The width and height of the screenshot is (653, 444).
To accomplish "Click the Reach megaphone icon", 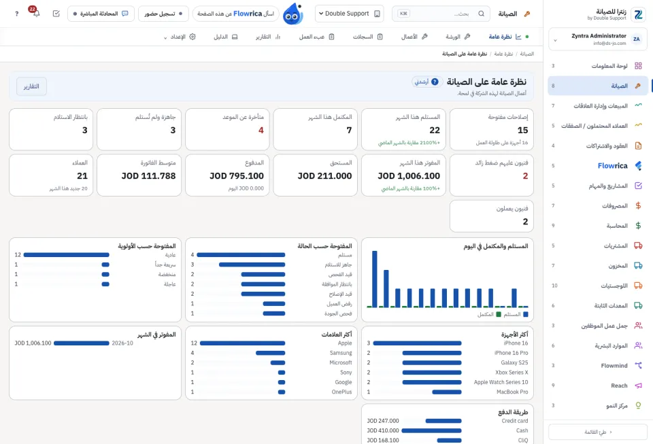I will point(638,386).
